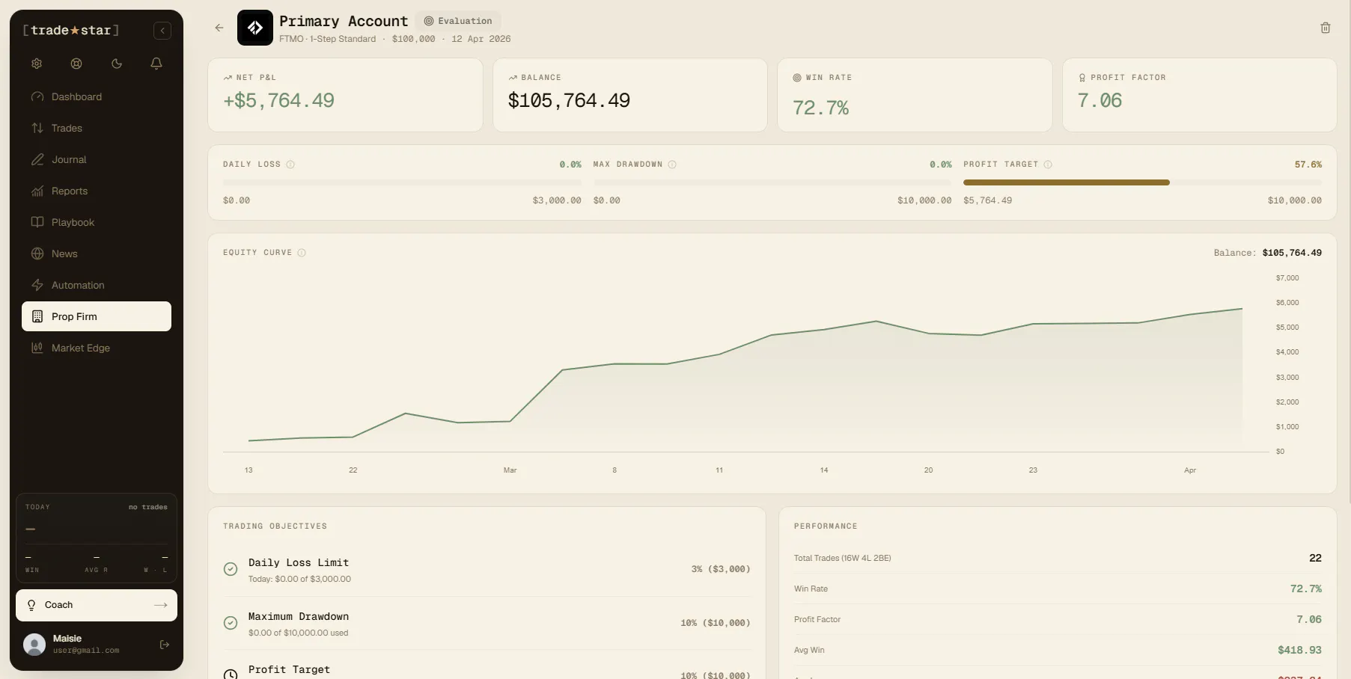Click the 12 Apr 2026 date
Image resolution: width=1351 pixels, height=679 pixels.
point(481,39)
